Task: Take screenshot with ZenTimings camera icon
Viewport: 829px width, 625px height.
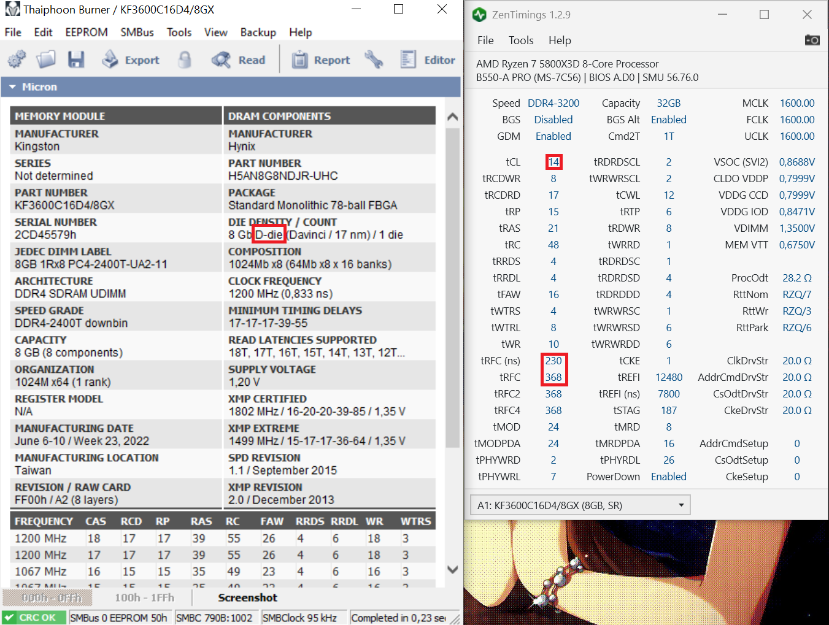Action: 812,40
